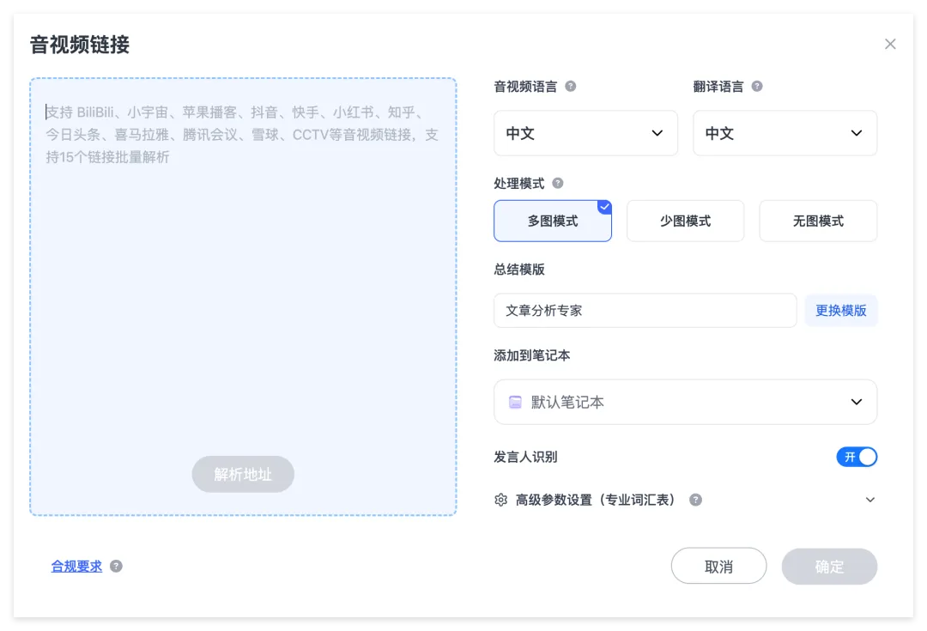Open the 添加到笔记本 dropdown
This screenshot has height=631, width=927.
click(x=685, y=402)
